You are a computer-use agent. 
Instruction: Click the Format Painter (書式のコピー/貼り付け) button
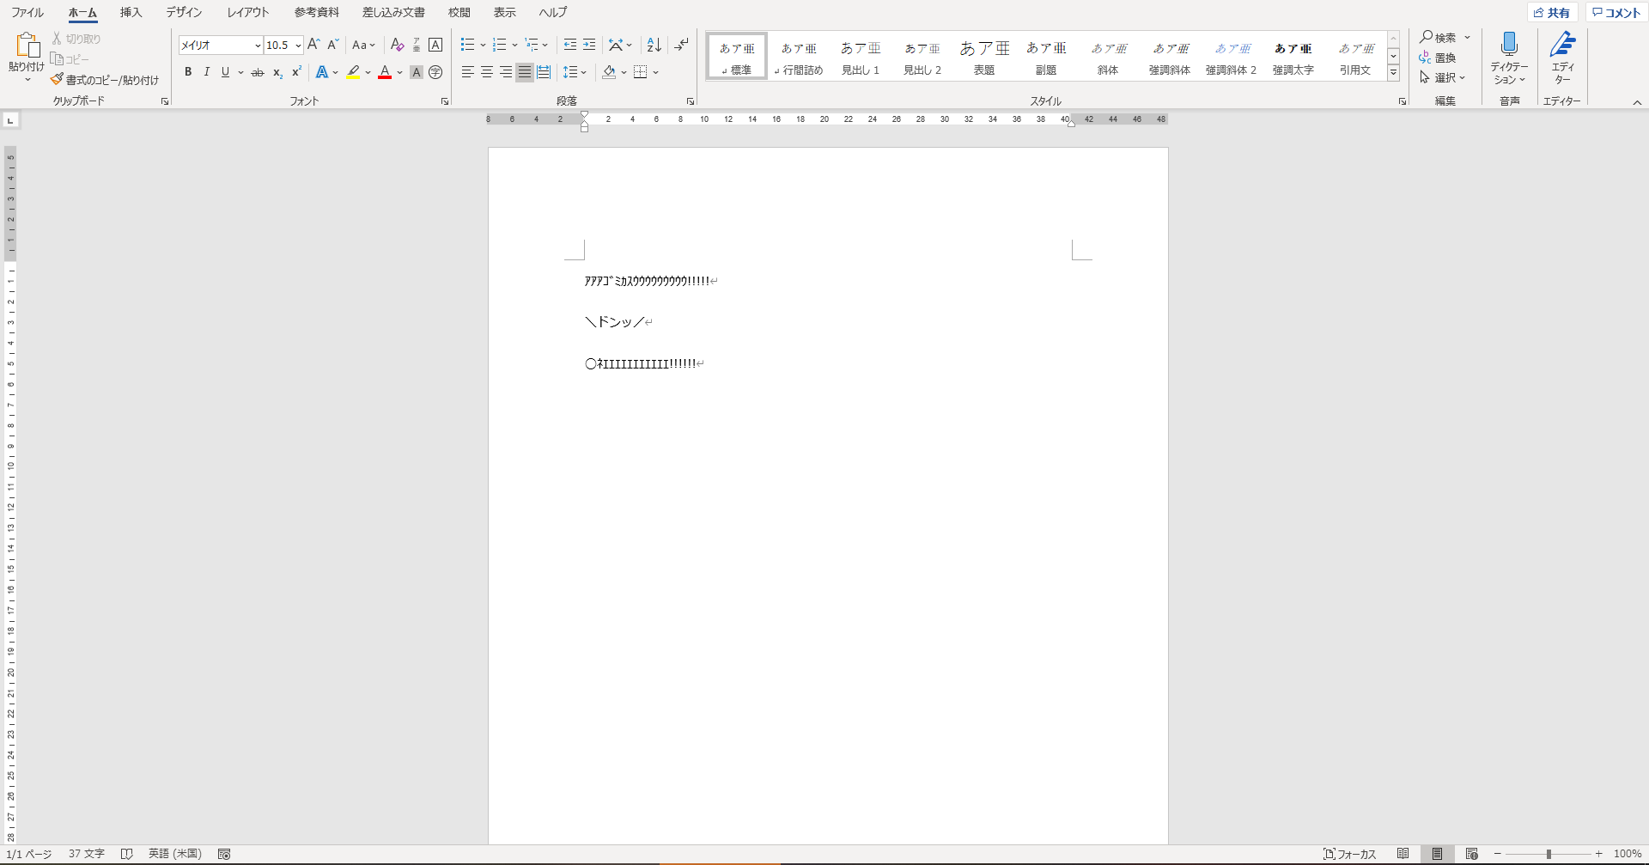104,79
